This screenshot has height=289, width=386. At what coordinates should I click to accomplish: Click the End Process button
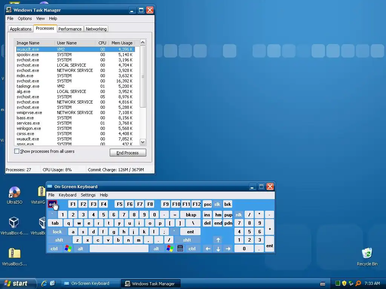click(x=128, y=153)
